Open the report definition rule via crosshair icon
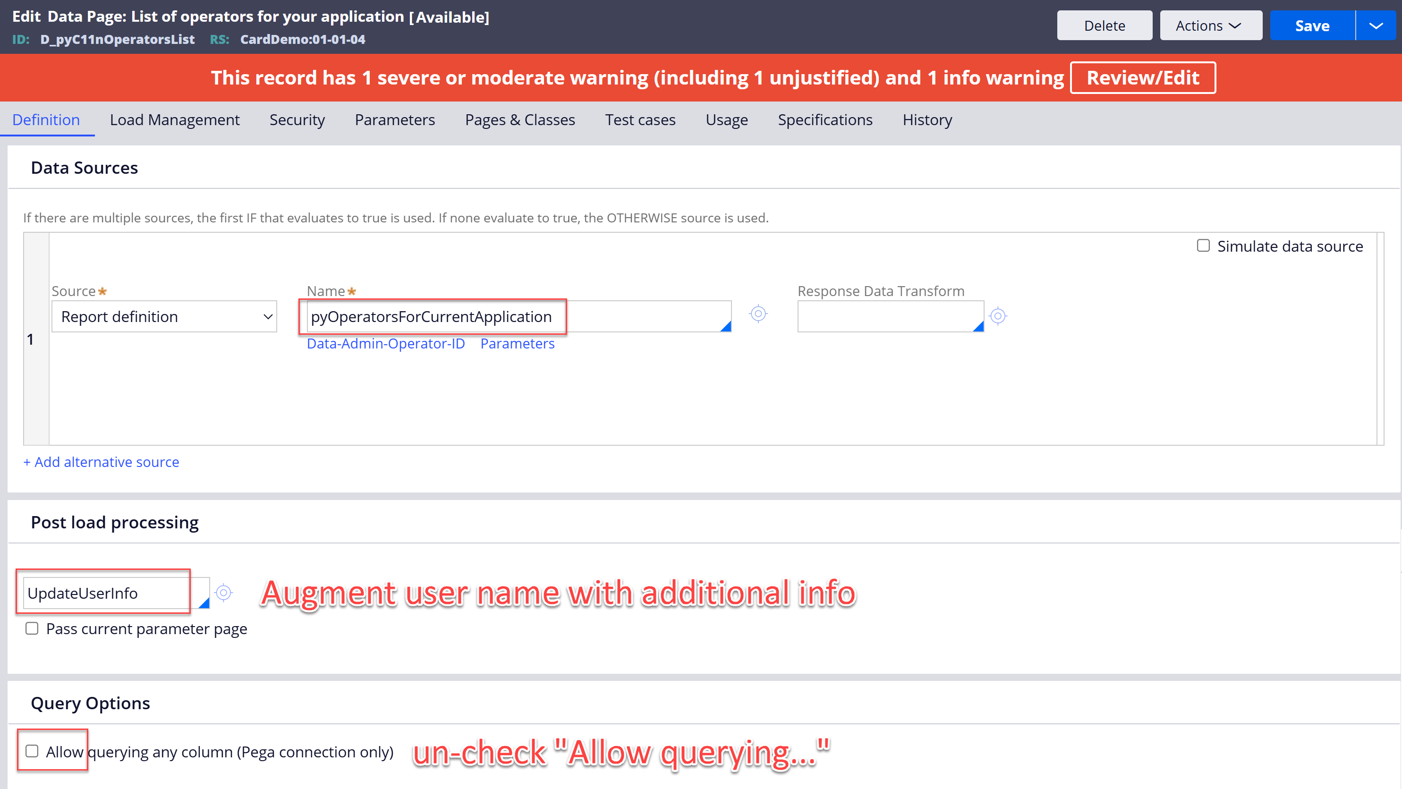The width and height of the screenshot is (1402, 789). coord(758,314)
